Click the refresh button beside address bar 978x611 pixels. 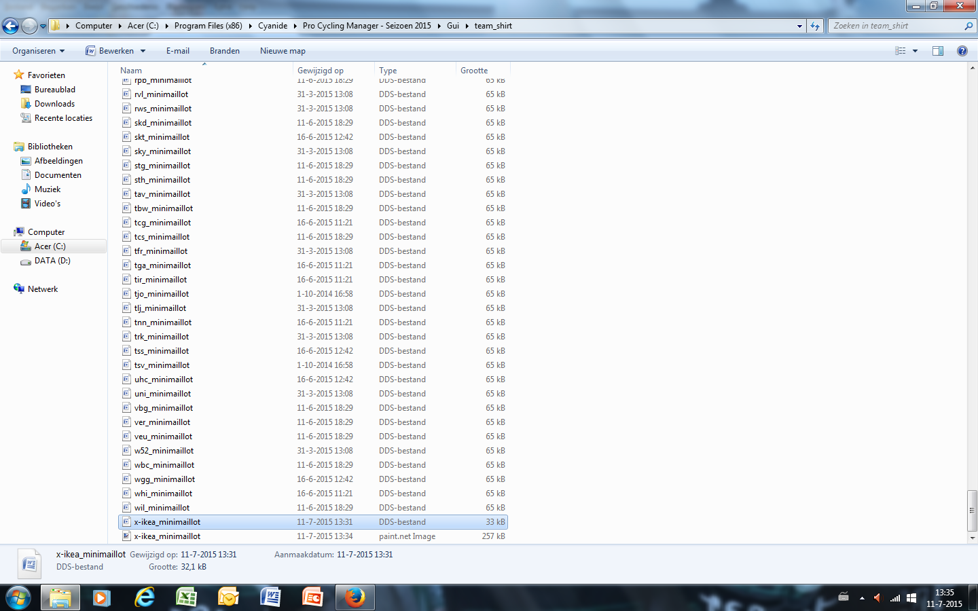(814, 26)
